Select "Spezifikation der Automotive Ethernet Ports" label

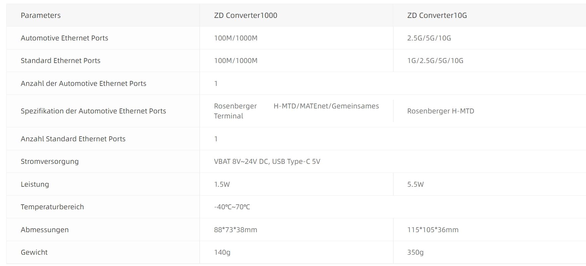point(93,111)
